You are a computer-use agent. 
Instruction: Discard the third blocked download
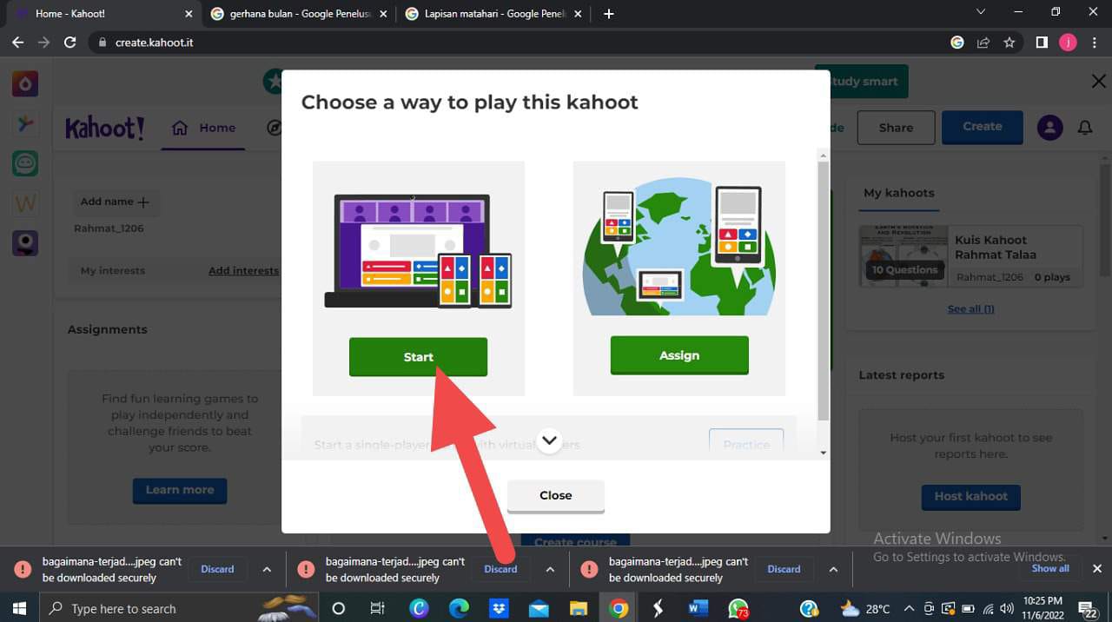point(784,569)
